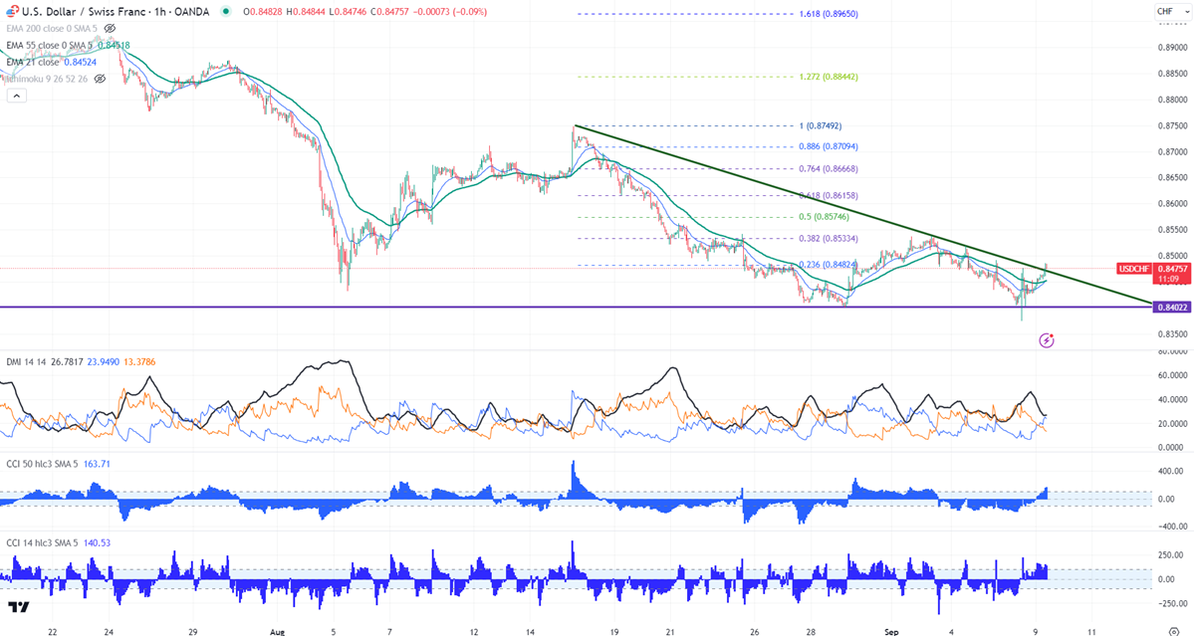Viewport: 1194px width, 636px height.
Task: Select the CCI 14 hlc3 SMA 5 legend
Action: (x=42, y=543)
